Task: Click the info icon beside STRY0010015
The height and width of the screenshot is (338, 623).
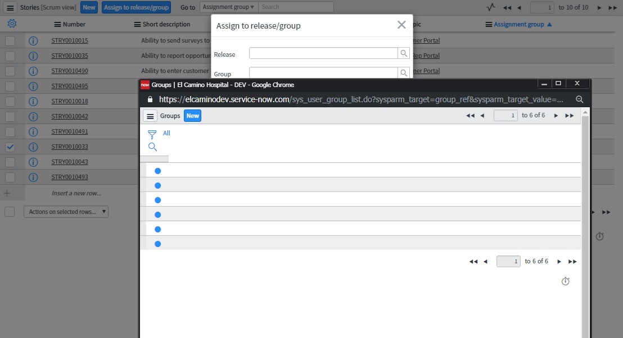Action: point(33,40)
